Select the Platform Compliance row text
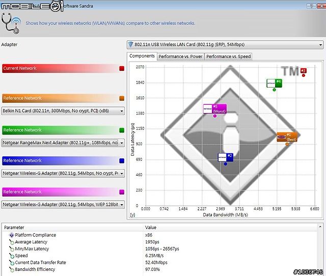This screenshot has height=276, width=326. click(36, 235)
